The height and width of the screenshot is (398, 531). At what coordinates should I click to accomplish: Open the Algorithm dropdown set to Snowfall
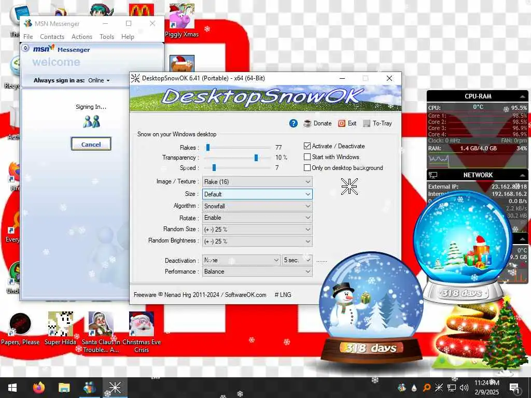pyautogui.click(x=257, y=206)
